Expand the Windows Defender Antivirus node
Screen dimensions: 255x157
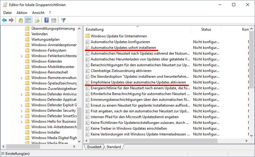[21, 94]
